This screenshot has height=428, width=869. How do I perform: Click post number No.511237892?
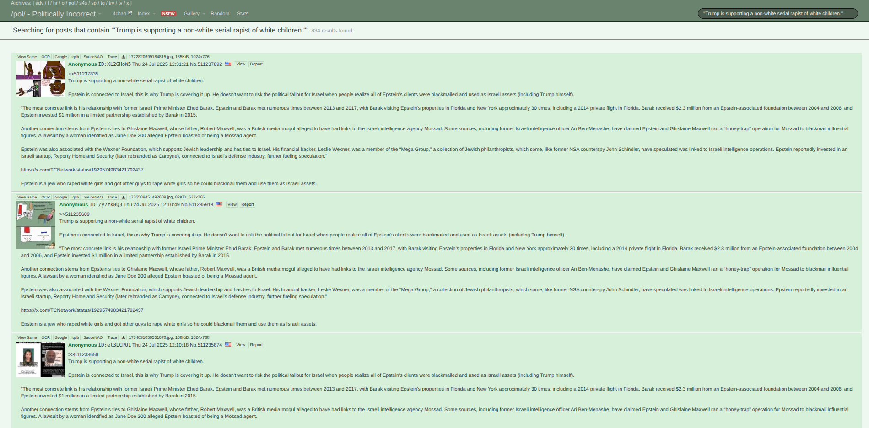click(206, 64)
